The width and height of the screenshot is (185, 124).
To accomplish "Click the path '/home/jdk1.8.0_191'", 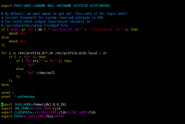I will click(x=49, y=105).
